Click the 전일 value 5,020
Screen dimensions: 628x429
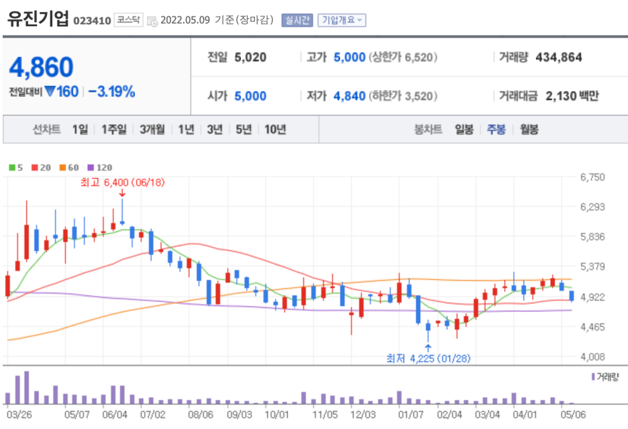pyautogui.click(x=250, y=57)
